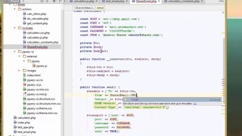Open jquery-ui.structure.css file
This screenshot has width=242, height=136.
click(x=41, y=99)
